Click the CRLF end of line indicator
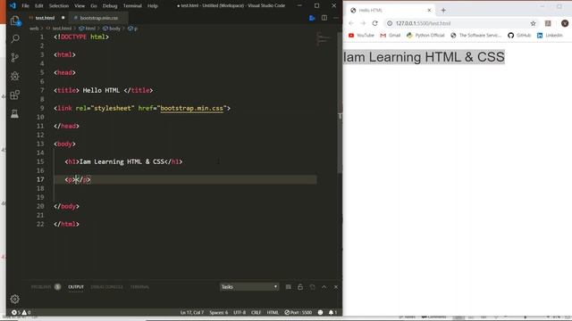The height and width of the screenshot is (321, 572). pyautogui.click(x=257, y=312)
